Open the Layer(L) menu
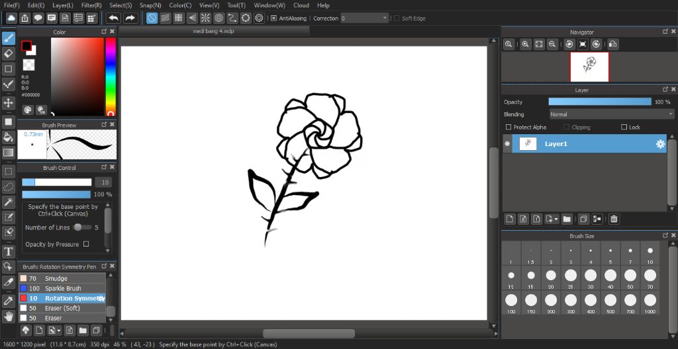This screenshot has height=349, width=678. tap(63, 5)
